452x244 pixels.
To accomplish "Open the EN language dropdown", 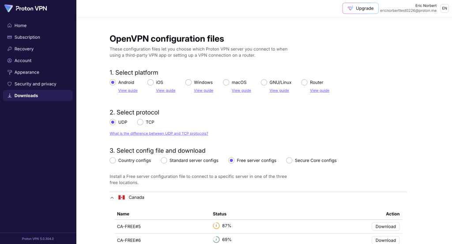I will tap(444, 8).
